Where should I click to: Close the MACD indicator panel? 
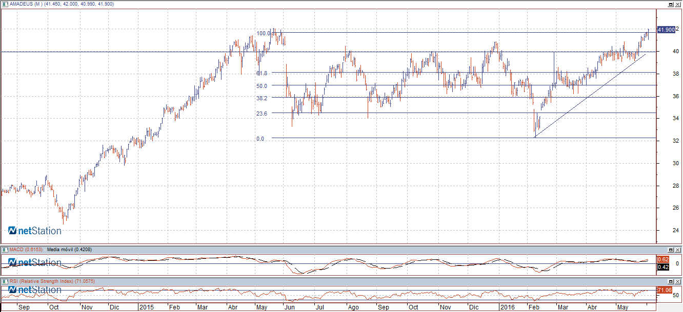coord(677,249)
